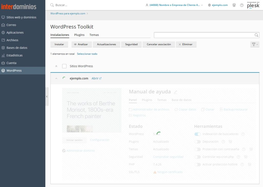Click the Actualizaciones button
The width and height of the screenshot is (263, 187).
[107, 44]
